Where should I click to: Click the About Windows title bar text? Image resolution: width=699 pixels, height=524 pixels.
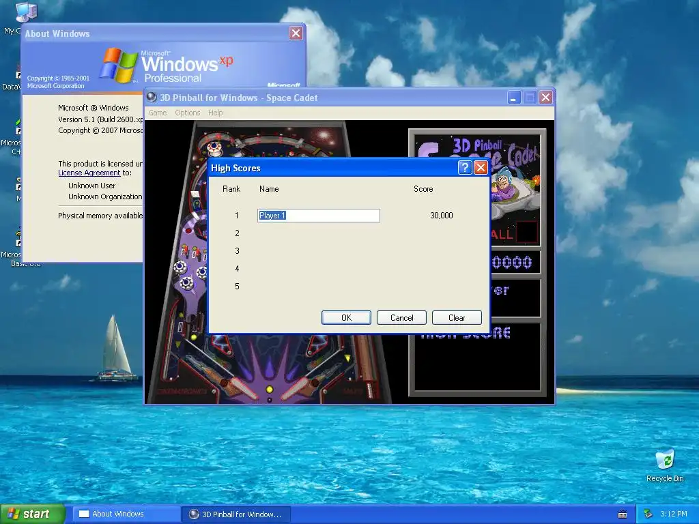pyautogui.click(x=57, y=33)
